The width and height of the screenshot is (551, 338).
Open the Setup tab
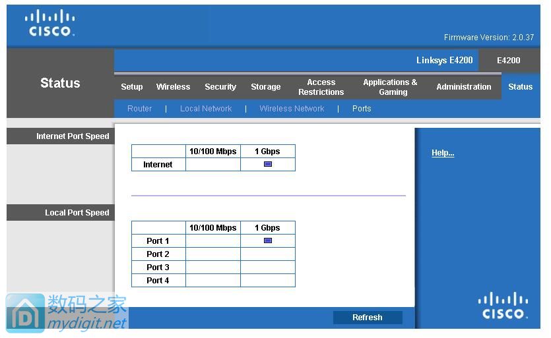[x=132, y=87]
